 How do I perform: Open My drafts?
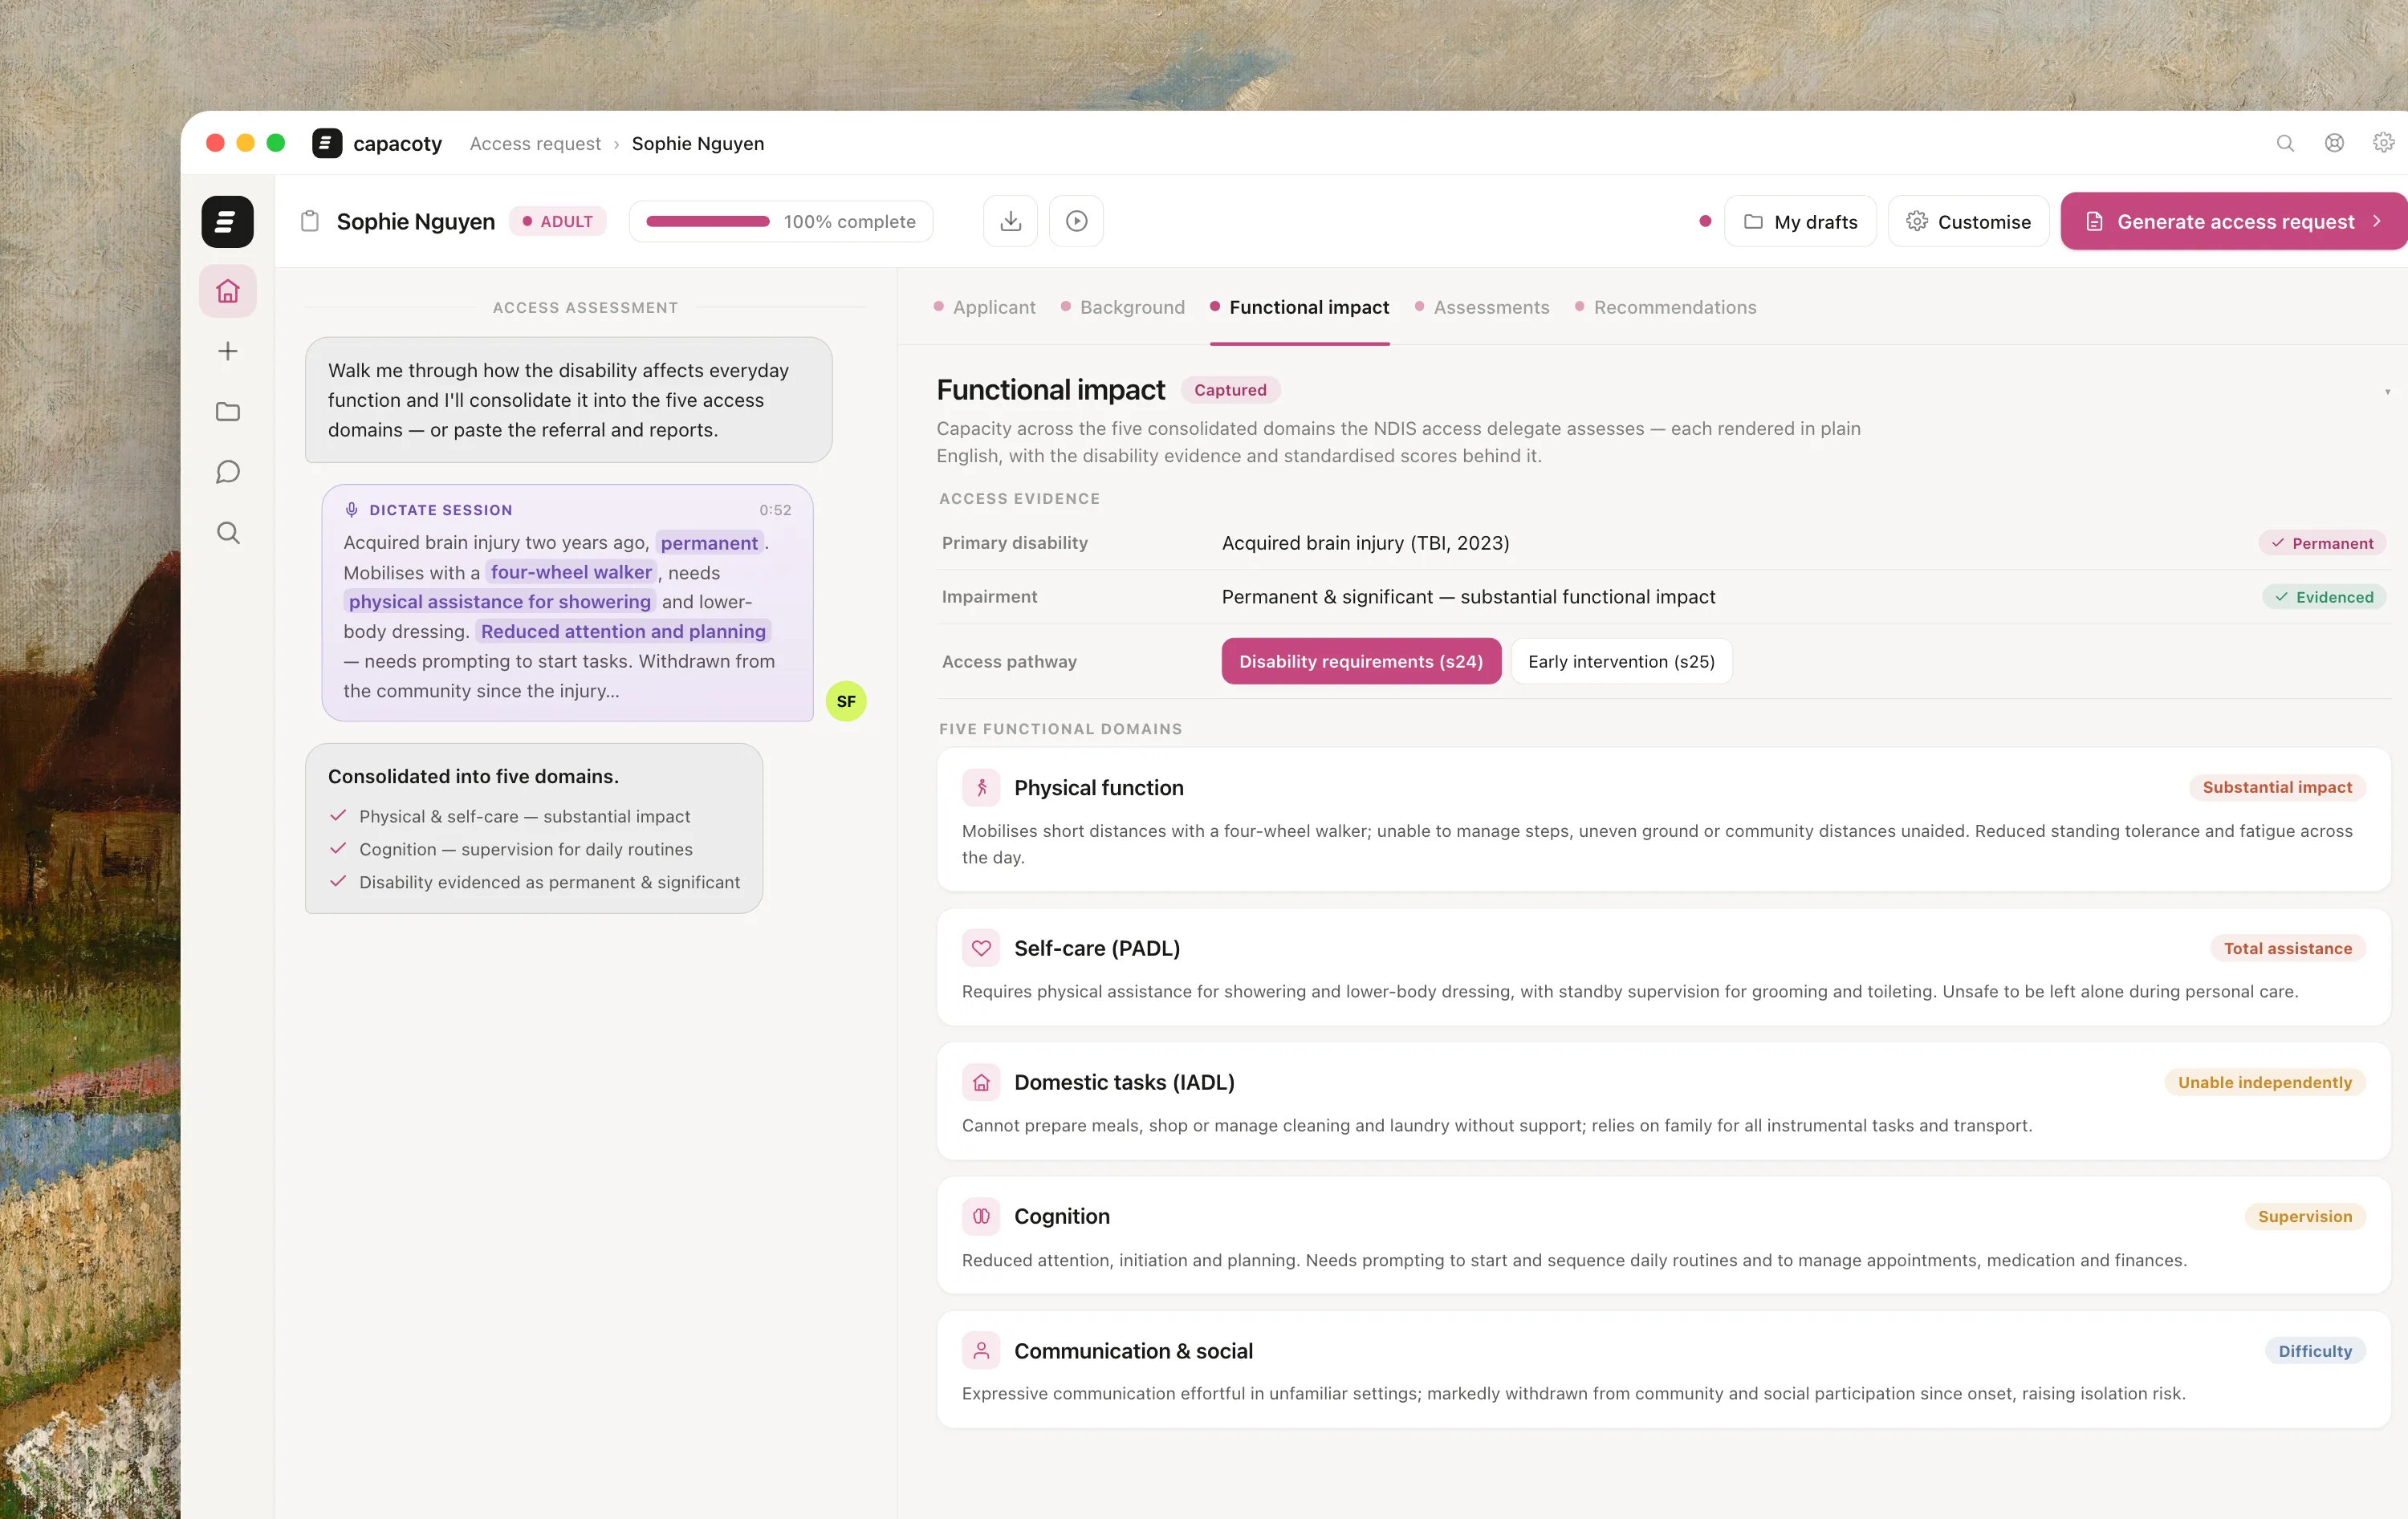[x=1800, y=221]
